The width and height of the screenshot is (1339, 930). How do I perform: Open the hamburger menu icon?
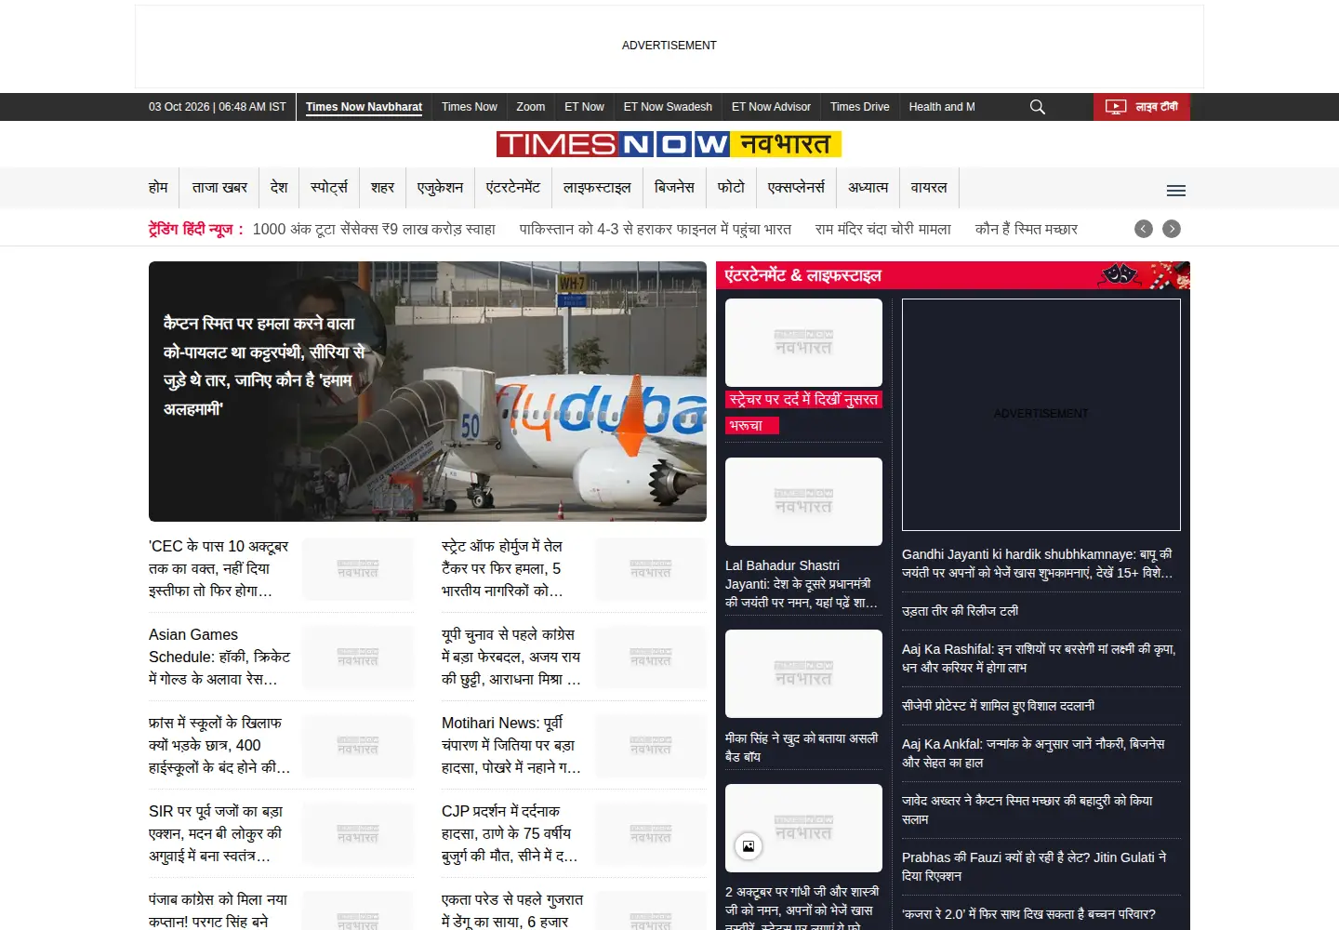[1176, 191]
